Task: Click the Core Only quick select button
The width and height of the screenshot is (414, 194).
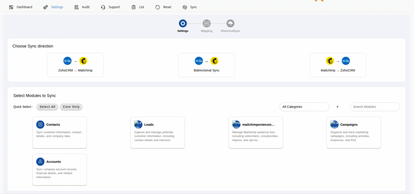Action: [x=71, y=107]
